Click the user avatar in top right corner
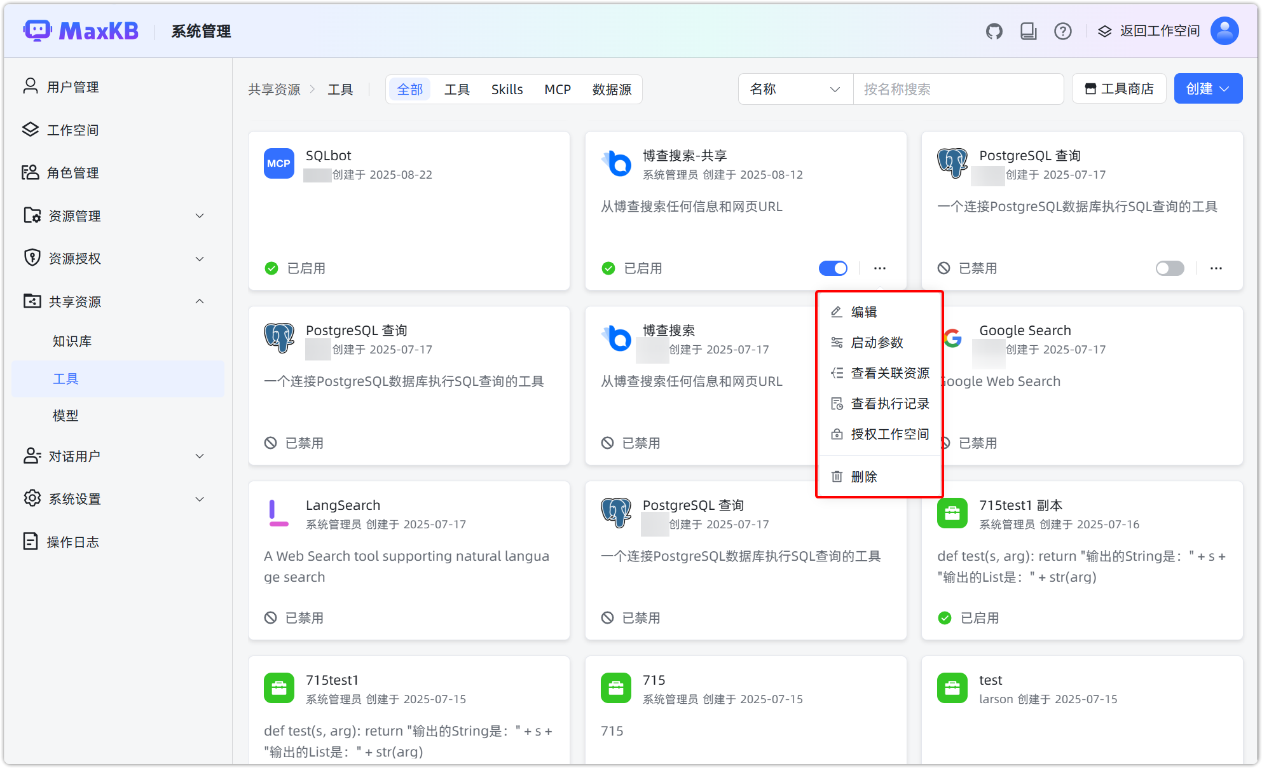This screenshot has width=1262, height=768. click(x=1224, y=31)
